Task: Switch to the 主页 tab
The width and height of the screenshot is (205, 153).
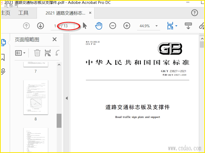Action: coord(5,13)
